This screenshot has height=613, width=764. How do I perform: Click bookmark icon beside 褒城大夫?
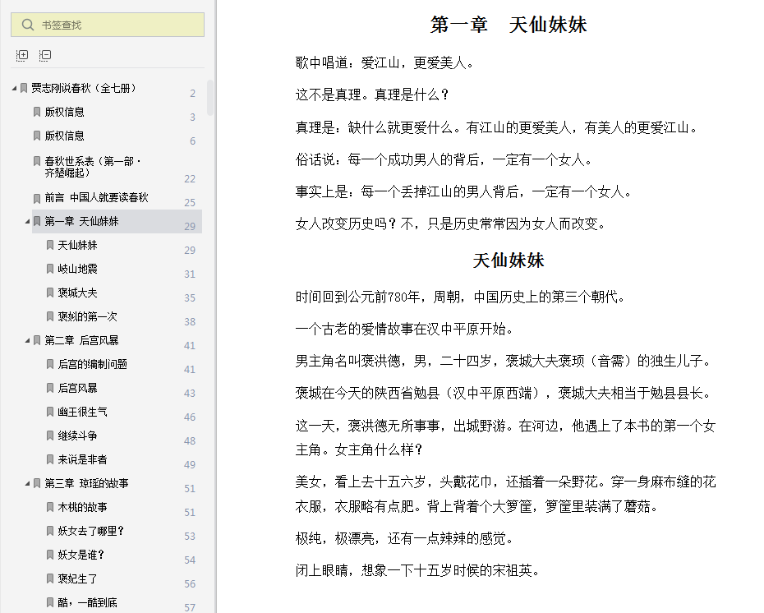coord(49,293)
